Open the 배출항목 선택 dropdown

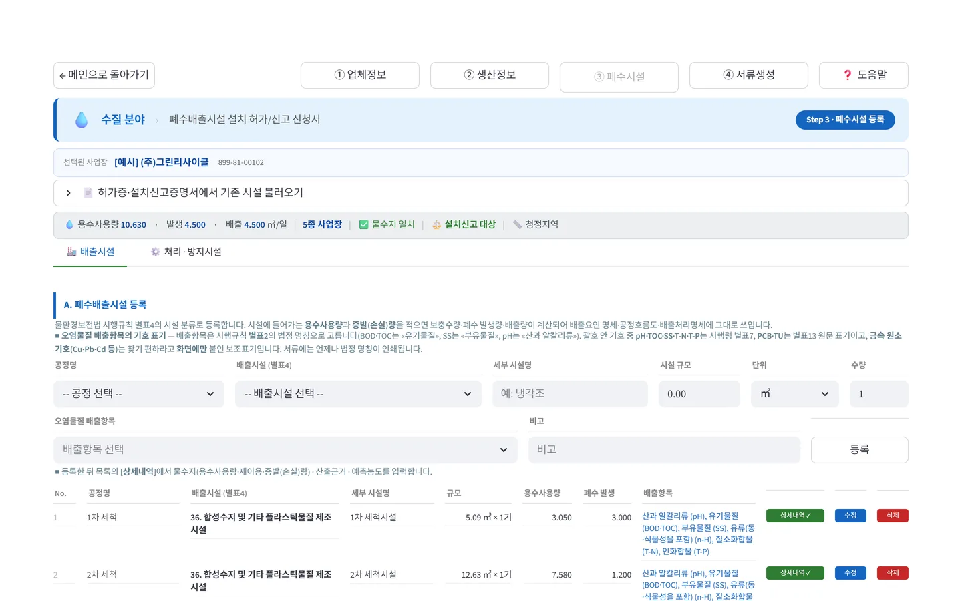[285, 450]
